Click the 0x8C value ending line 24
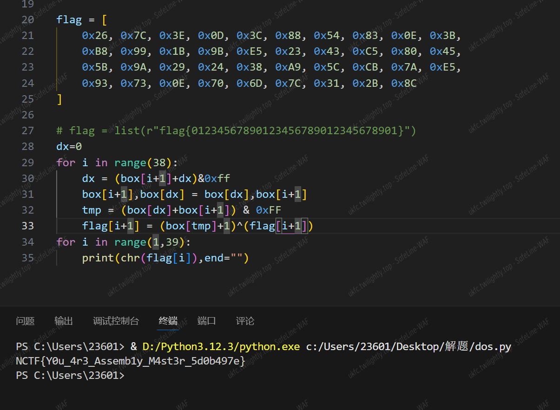 403,83
